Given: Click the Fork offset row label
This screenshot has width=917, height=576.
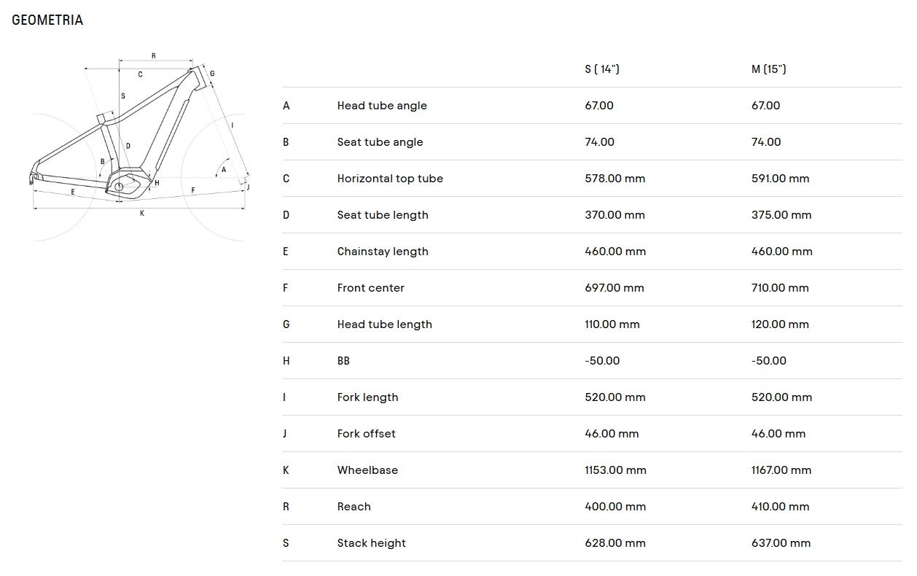Looking at the screenshot, I should (x=366, y=434).
